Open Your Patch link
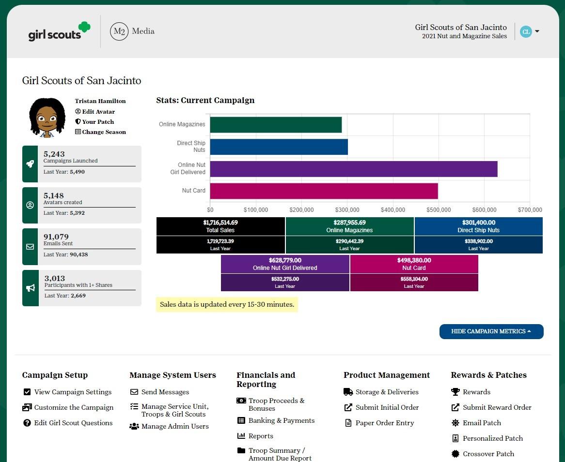Viewport: 565px width, 462px height. click(x=94, y=121)
